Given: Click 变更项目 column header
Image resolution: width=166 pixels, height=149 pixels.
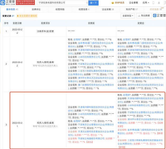Looking at the screenshot, I should pyautogui.click(x=45, y=23).
